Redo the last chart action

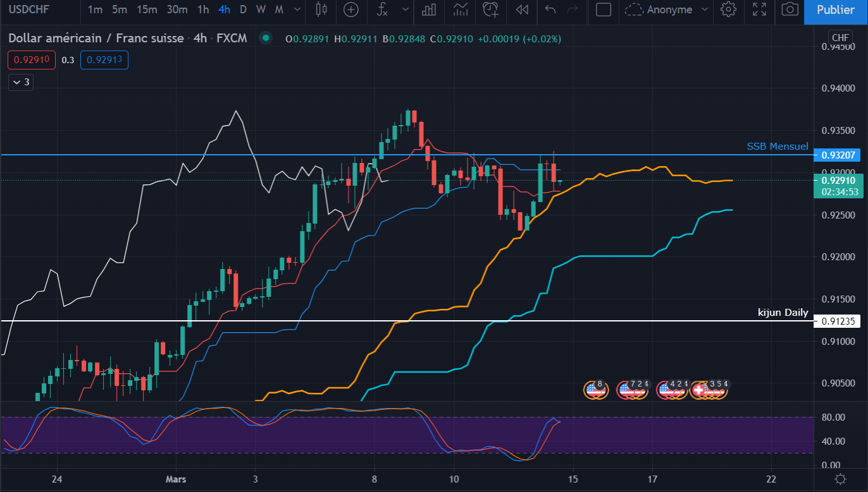tap(573, 9)
